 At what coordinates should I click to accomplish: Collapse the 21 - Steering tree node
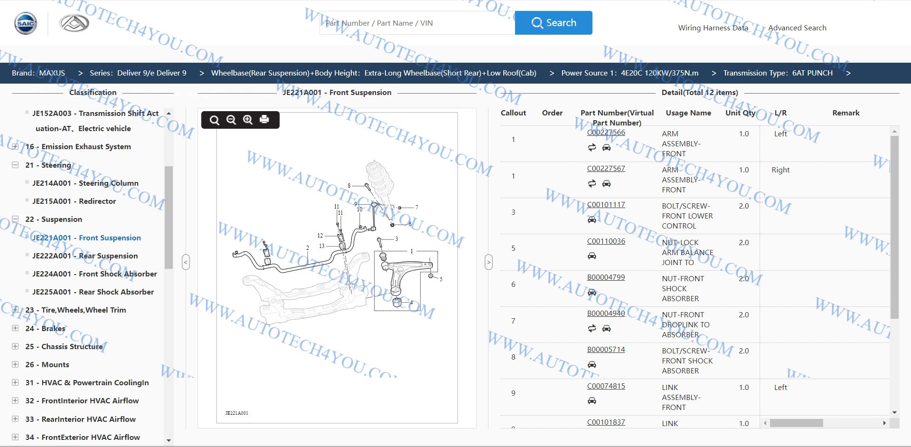15,165
